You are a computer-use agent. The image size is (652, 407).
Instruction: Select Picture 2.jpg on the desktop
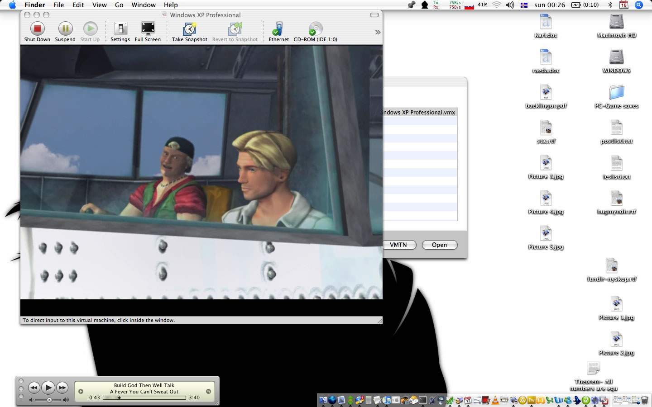[x=617, y=344]
